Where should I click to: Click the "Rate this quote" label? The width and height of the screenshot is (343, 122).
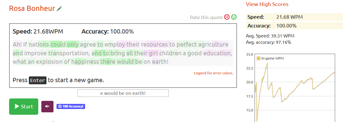(x=206, y=17)
